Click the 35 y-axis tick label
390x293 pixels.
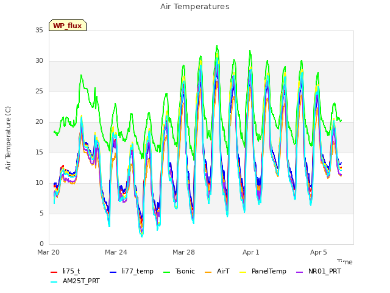click(x=39, y=30)
